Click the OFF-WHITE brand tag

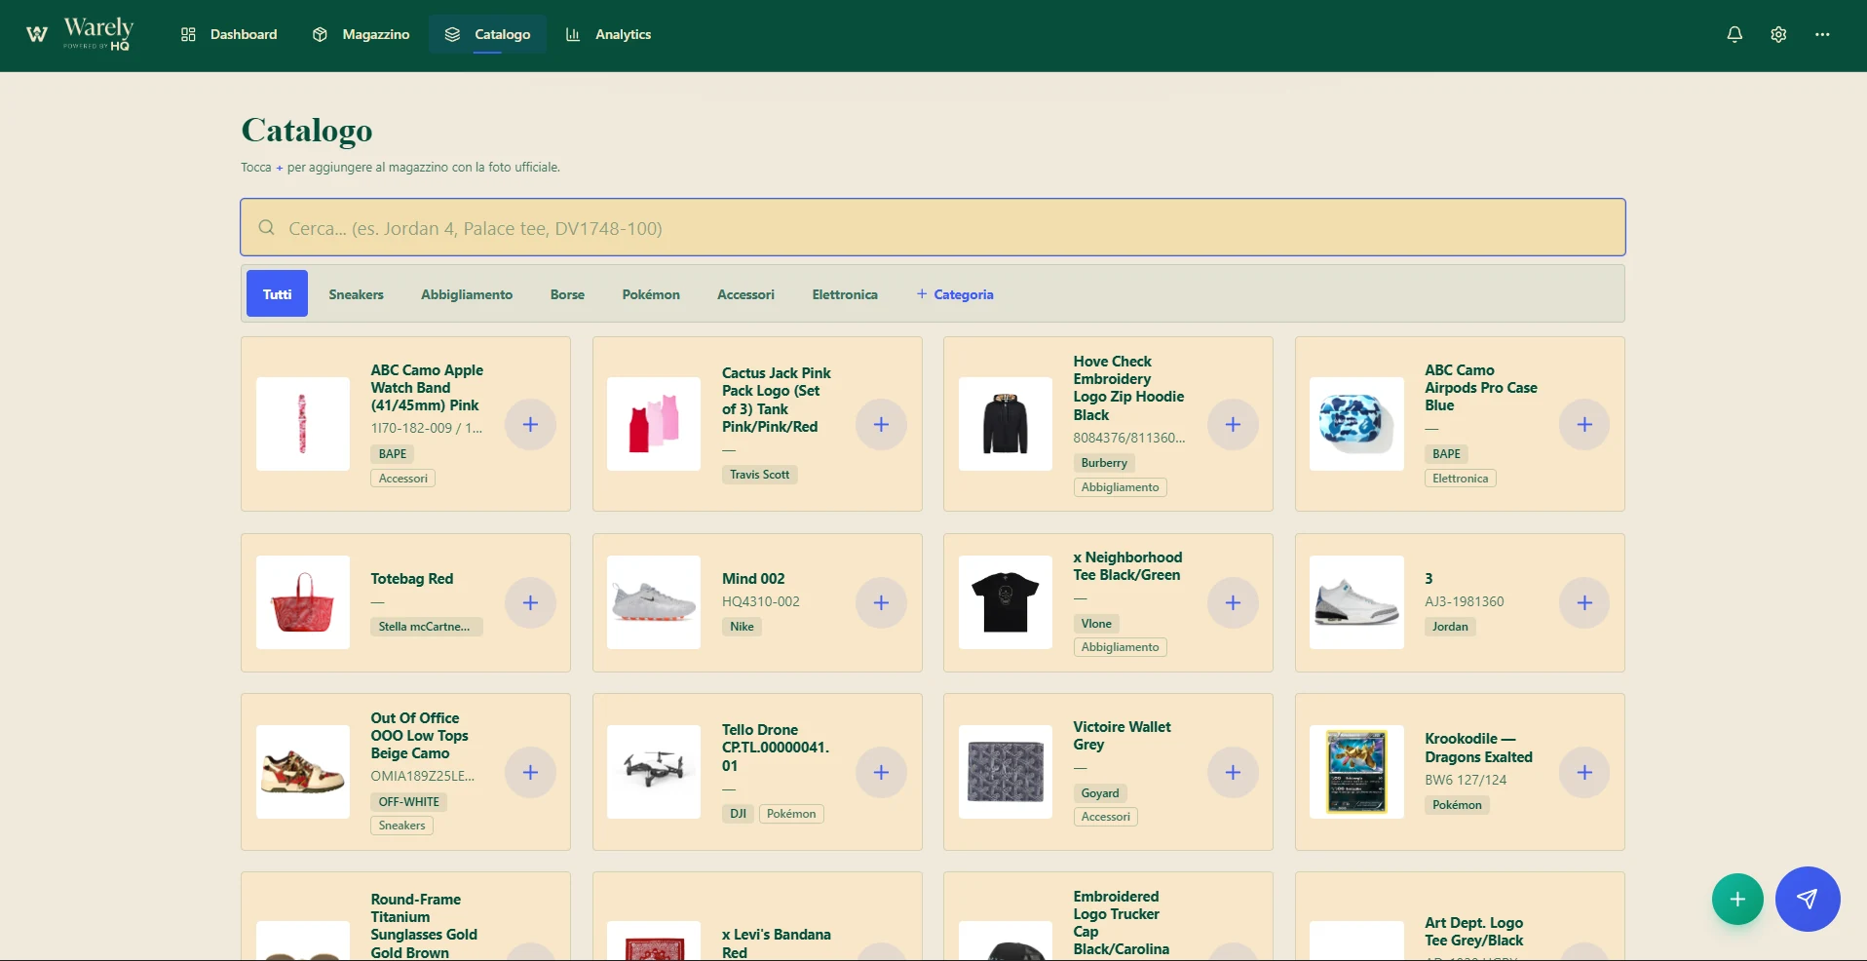[408, 801]
